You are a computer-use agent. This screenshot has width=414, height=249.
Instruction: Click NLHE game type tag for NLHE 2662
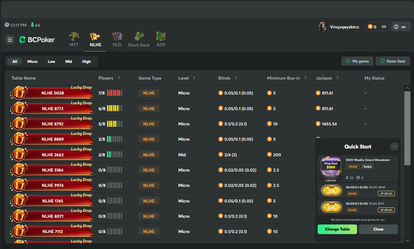pyautogui.click(x=149, y=155)
